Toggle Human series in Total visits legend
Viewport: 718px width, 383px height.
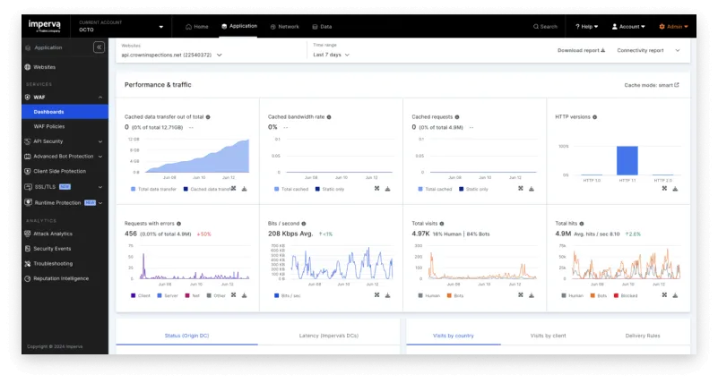(x=429, y=295)
